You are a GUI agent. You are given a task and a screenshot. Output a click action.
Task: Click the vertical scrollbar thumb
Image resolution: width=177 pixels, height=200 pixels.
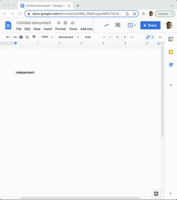[x=162, y=91]
